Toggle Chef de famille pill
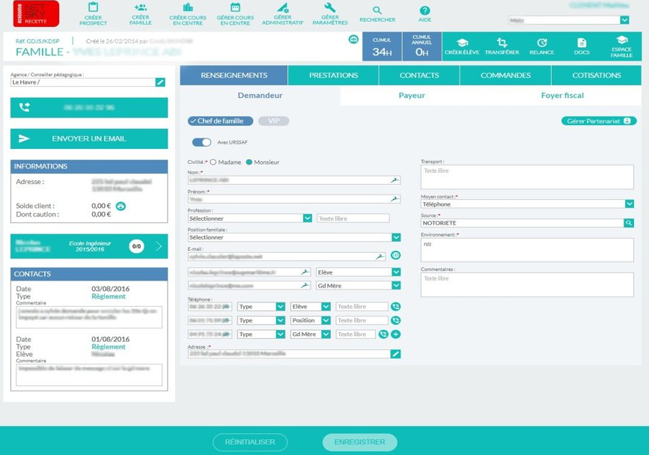 click(220, 120)
